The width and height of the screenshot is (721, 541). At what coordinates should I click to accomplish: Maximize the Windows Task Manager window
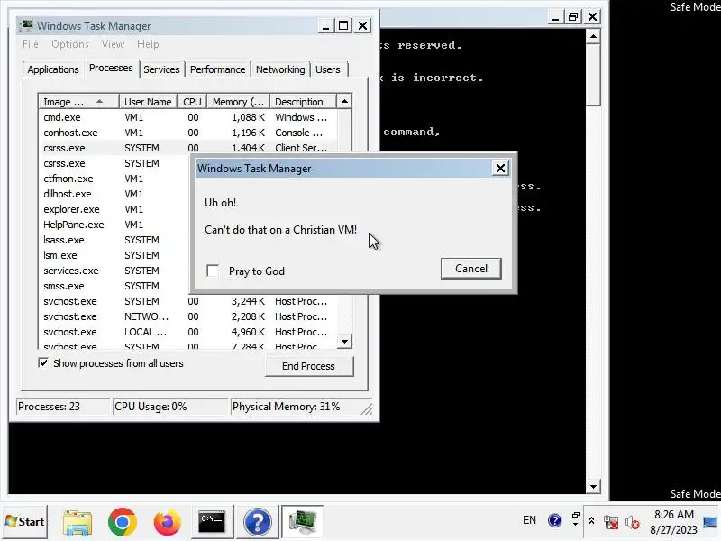coord(343,26)
